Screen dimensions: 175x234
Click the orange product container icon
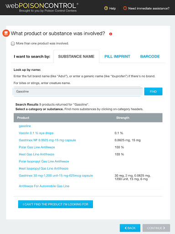coord(6,33)
